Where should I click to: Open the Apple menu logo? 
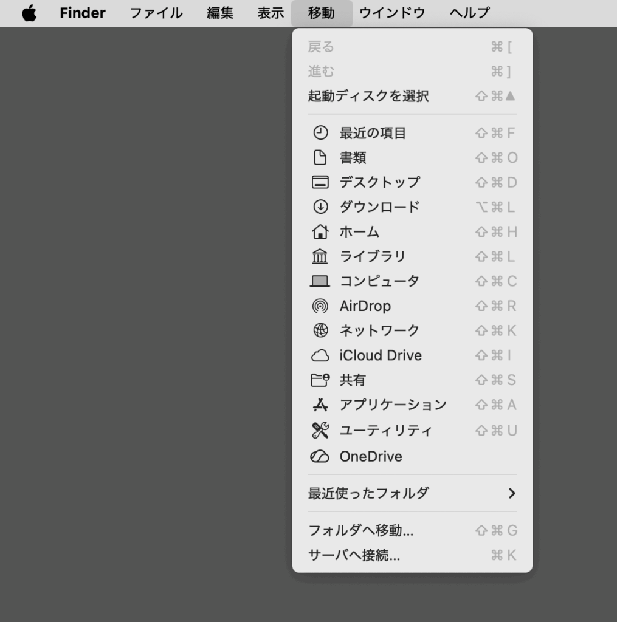29,13
